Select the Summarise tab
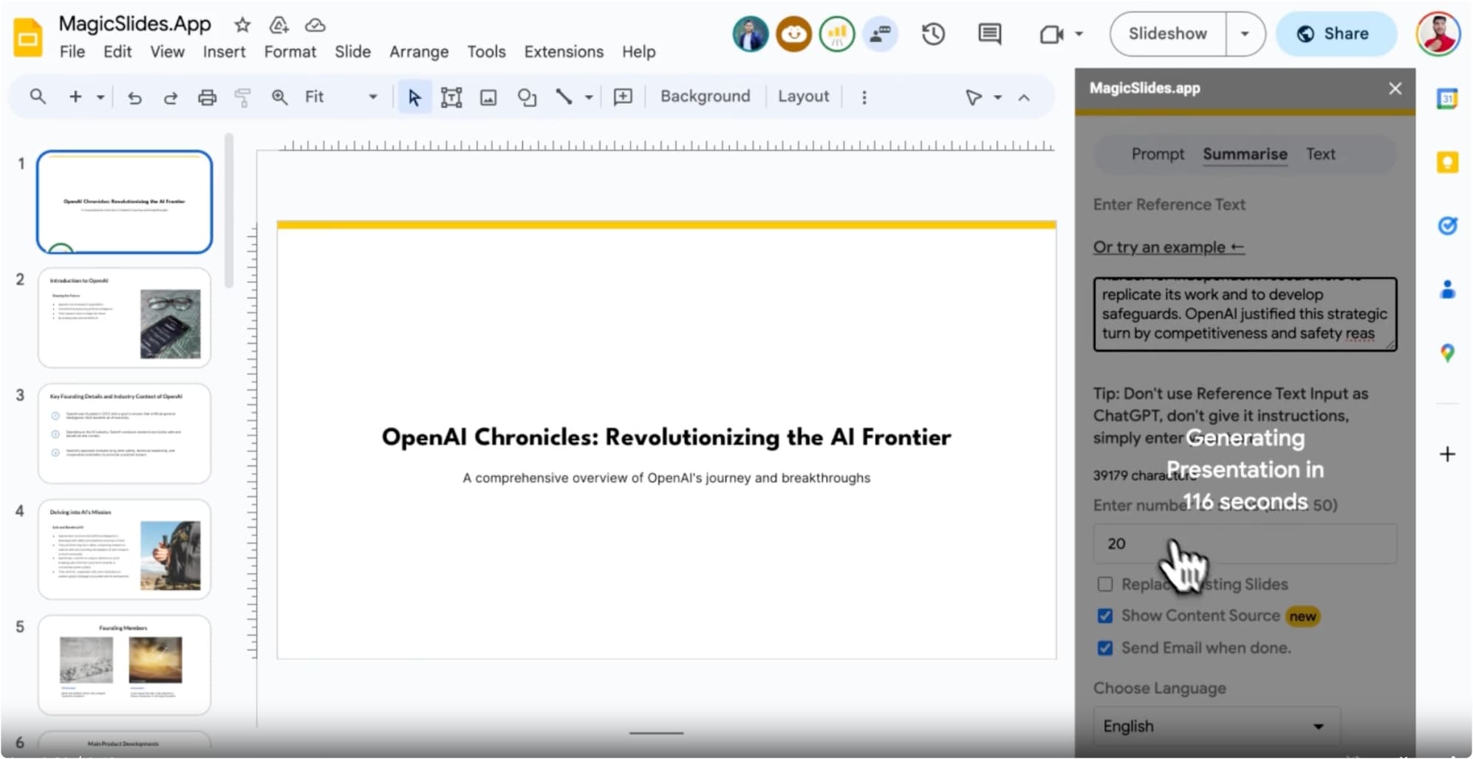Viewport: 1473px width, 759px height. coord(1245,154)
